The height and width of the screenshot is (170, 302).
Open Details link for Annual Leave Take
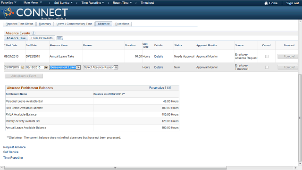pos(159,57)
